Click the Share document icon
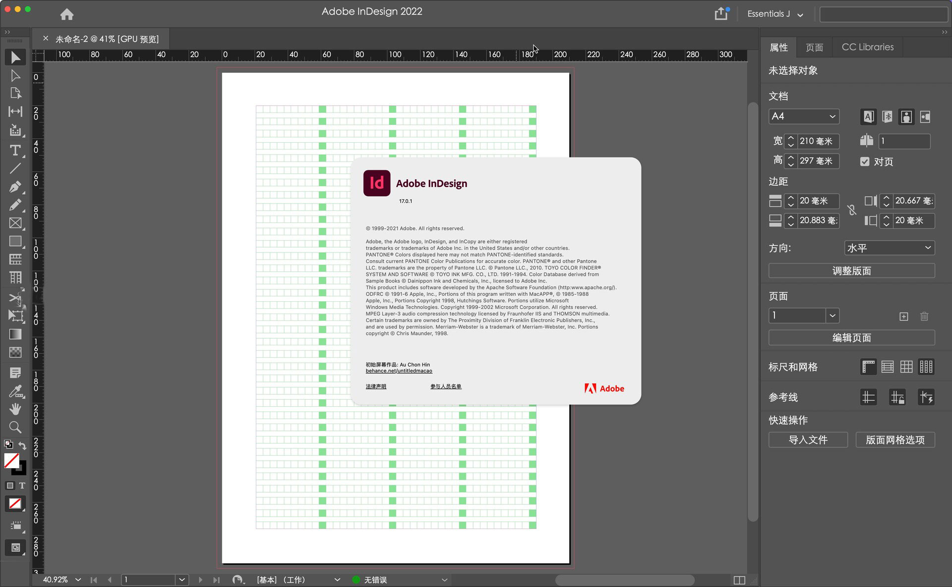This screenshot has width=952, height=587. (x=721, y=13)
